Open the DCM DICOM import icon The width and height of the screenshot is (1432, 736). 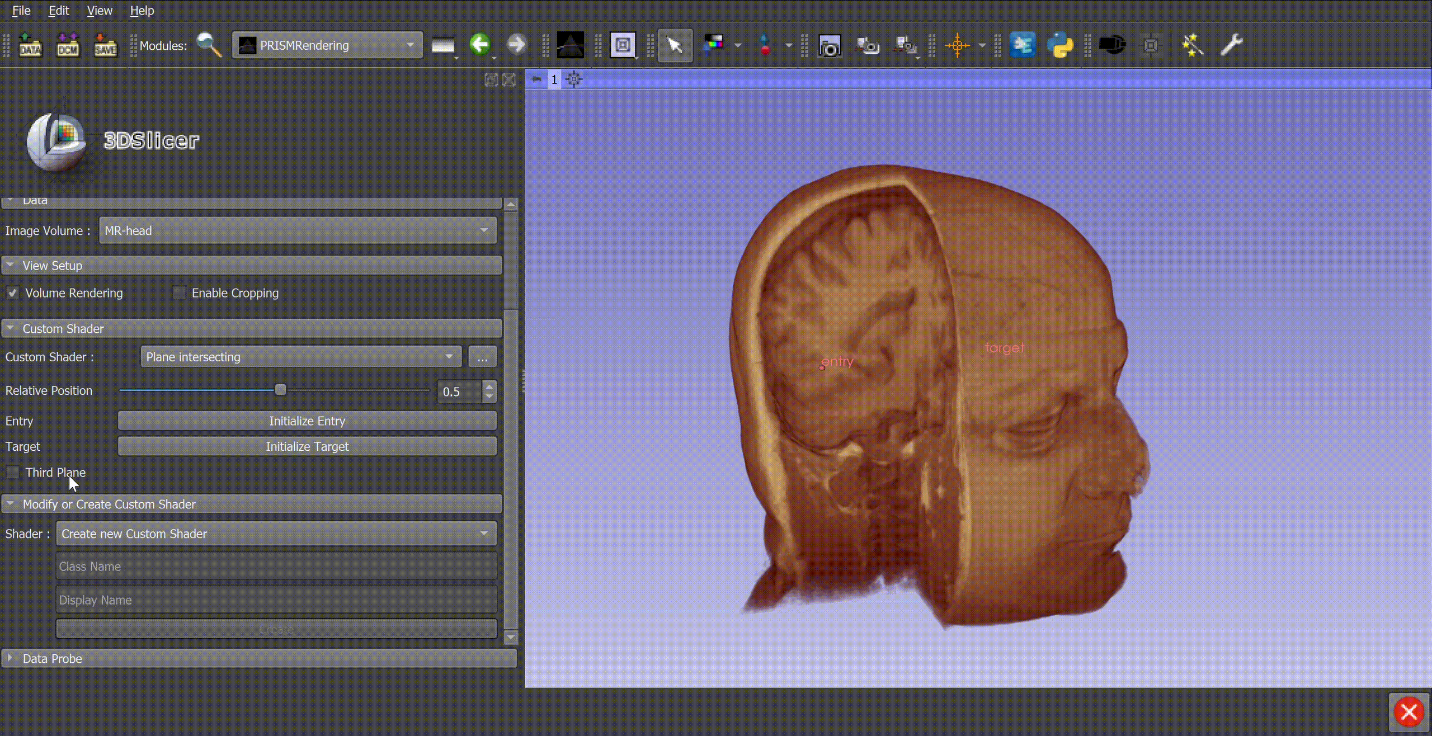pos(68,45)
